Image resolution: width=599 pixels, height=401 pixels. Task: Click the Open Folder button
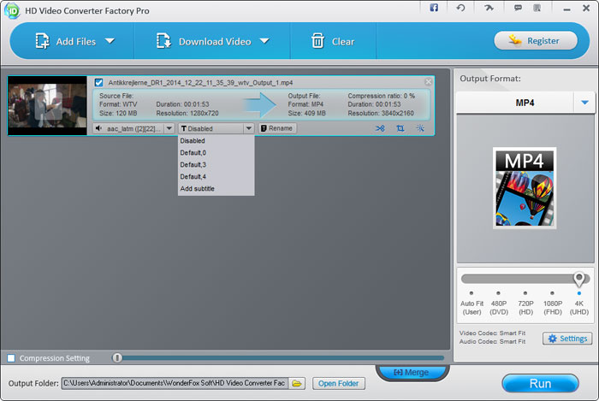coord(339,383)
